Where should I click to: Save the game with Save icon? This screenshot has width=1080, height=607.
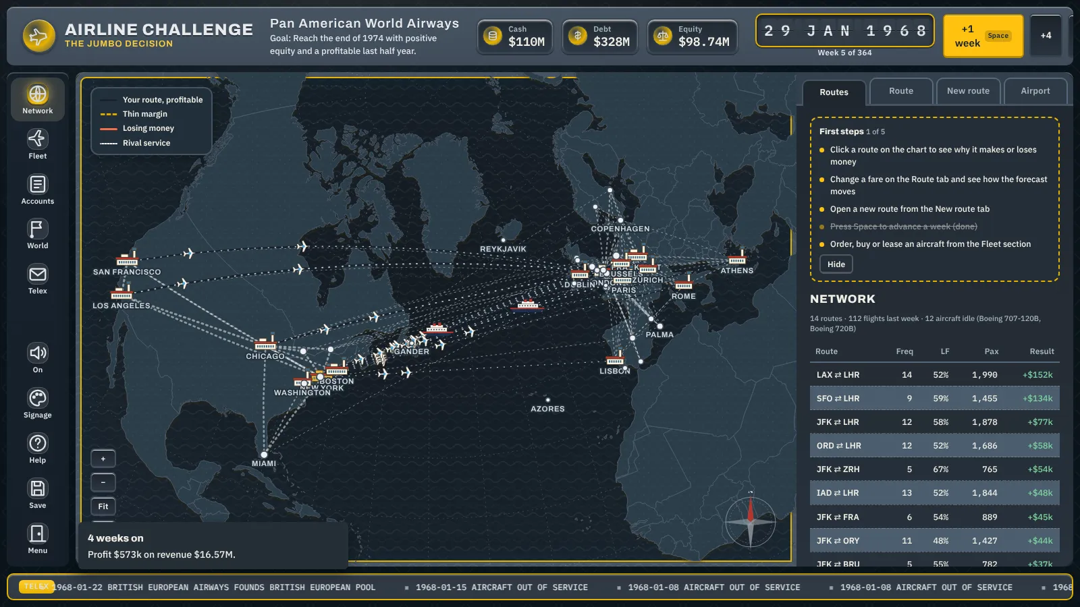point(38,494)
